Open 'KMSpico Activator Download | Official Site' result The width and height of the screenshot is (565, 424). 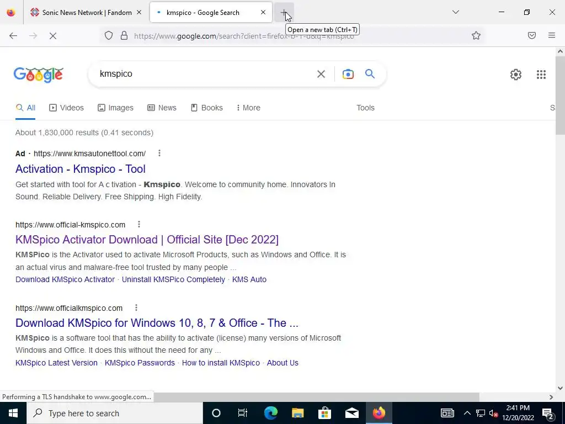(147, 240)
